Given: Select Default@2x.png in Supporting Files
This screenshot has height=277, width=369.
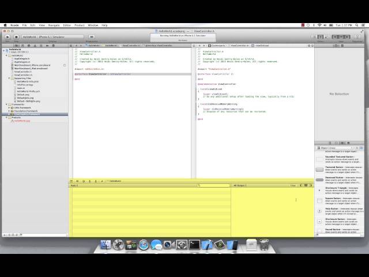Looking at the screenshot, I should (x=25, y=98).
